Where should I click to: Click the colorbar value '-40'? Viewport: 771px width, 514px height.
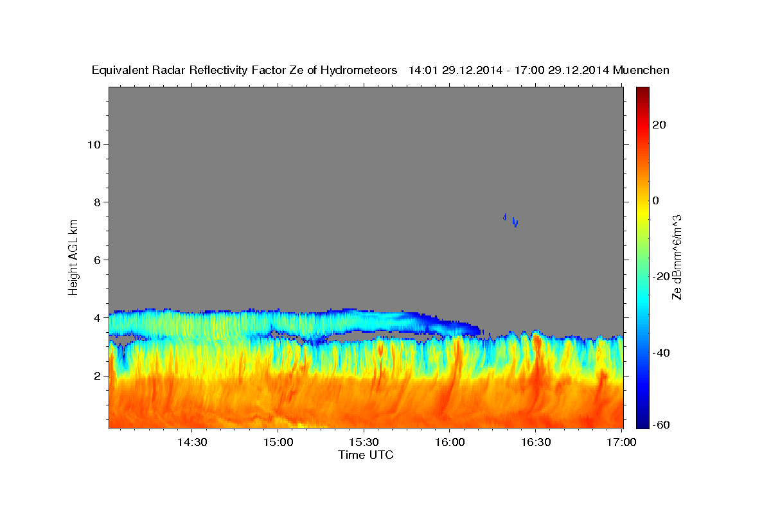tap(662, 353)
